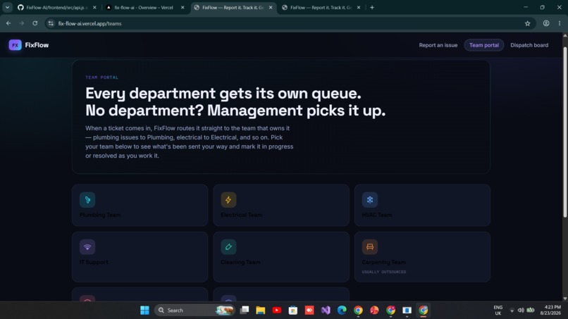Open the HVAC Team snowflake icon
568x319 pixels.
pyautogui.click(x=370, y=200)
